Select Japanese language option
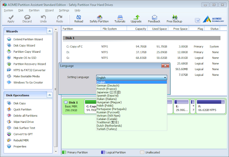The width and height of the screenshot is (229, 157). point(132,92)
